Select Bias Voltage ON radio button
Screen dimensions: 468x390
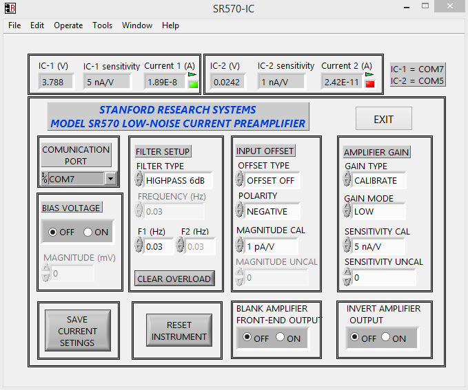(x=88, y=232)
